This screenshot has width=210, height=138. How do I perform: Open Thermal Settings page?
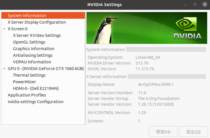[x=29, y=75]
